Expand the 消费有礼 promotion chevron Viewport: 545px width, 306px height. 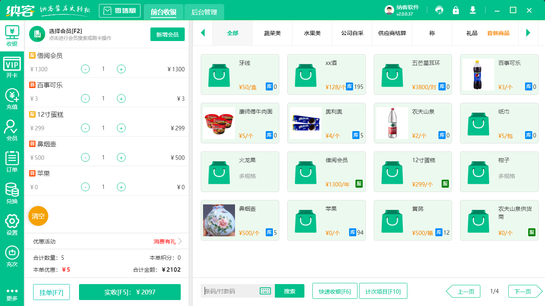click(x=180, y=241)
